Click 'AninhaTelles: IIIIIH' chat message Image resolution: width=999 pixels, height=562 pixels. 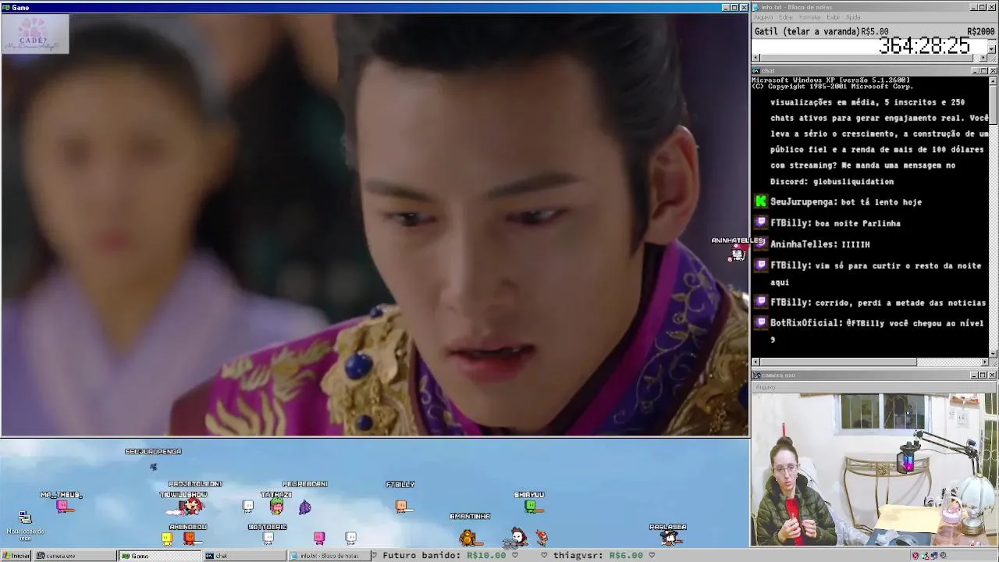[820, 244]
